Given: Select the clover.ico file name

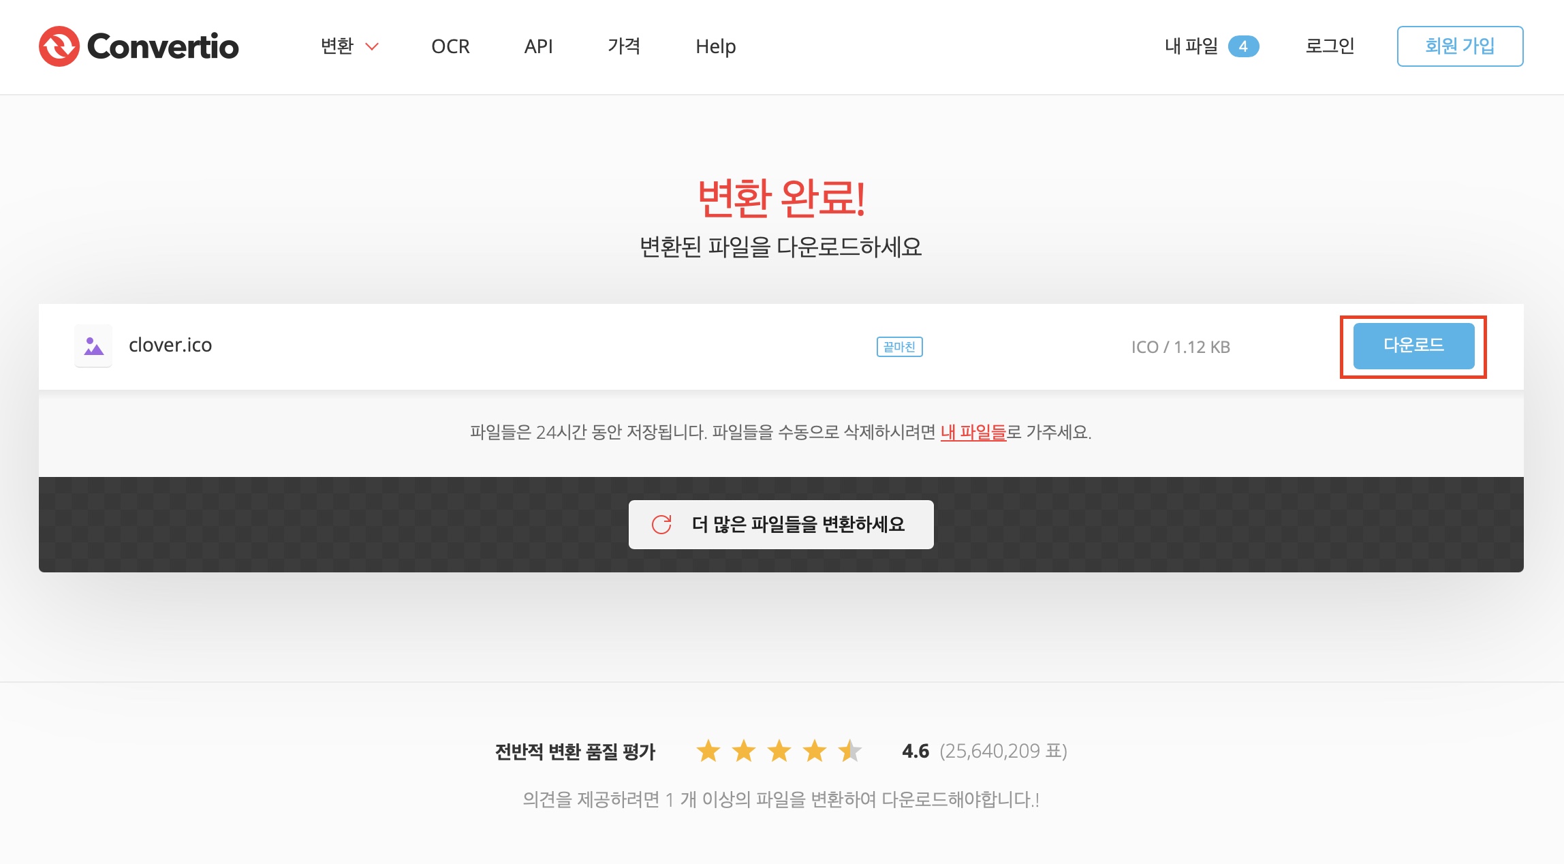Looking at the screenshot, I should coord(170,345).
